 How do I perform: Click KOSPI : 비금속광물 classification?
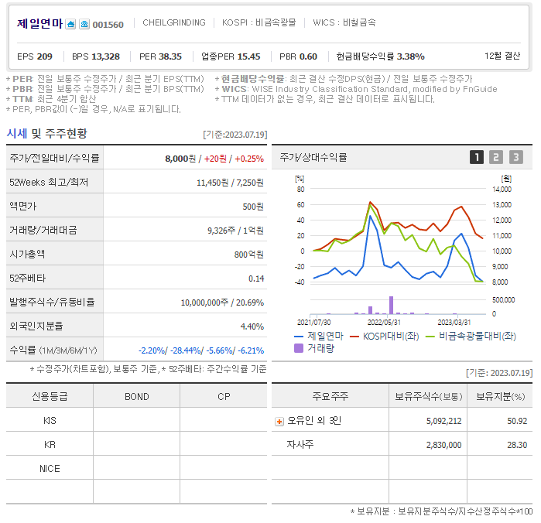(259, 22)
